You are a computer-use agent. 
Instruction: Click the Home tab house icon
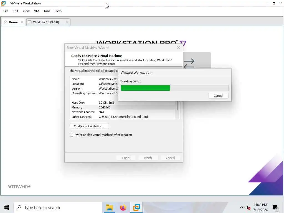tap(6, 22)
